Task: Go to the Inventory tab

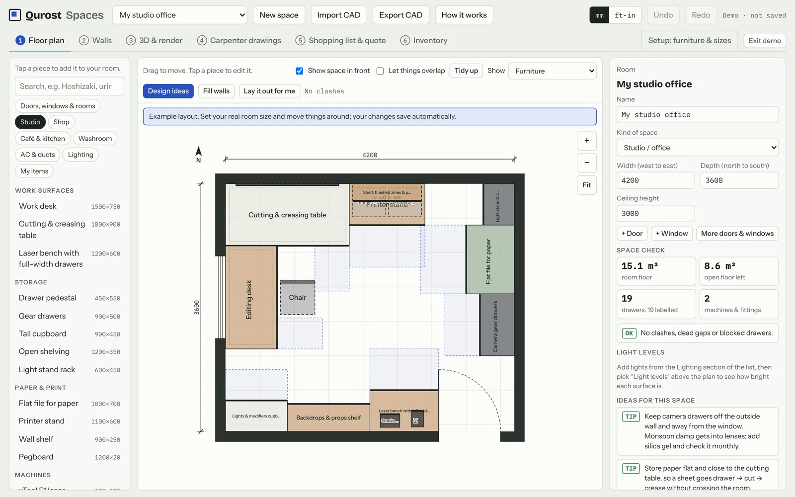Action: click(424, 40)
